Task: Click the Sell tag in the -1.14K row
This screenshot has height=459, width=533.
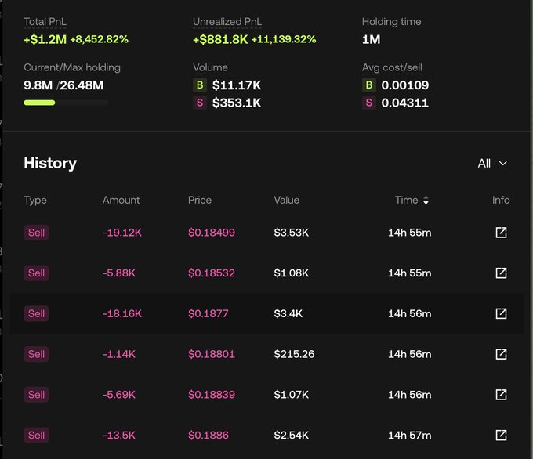Action: (x=36, y=354)
